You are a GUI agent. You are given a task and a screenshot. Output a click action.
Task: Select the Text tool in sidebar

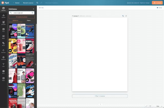click(3, 65)
